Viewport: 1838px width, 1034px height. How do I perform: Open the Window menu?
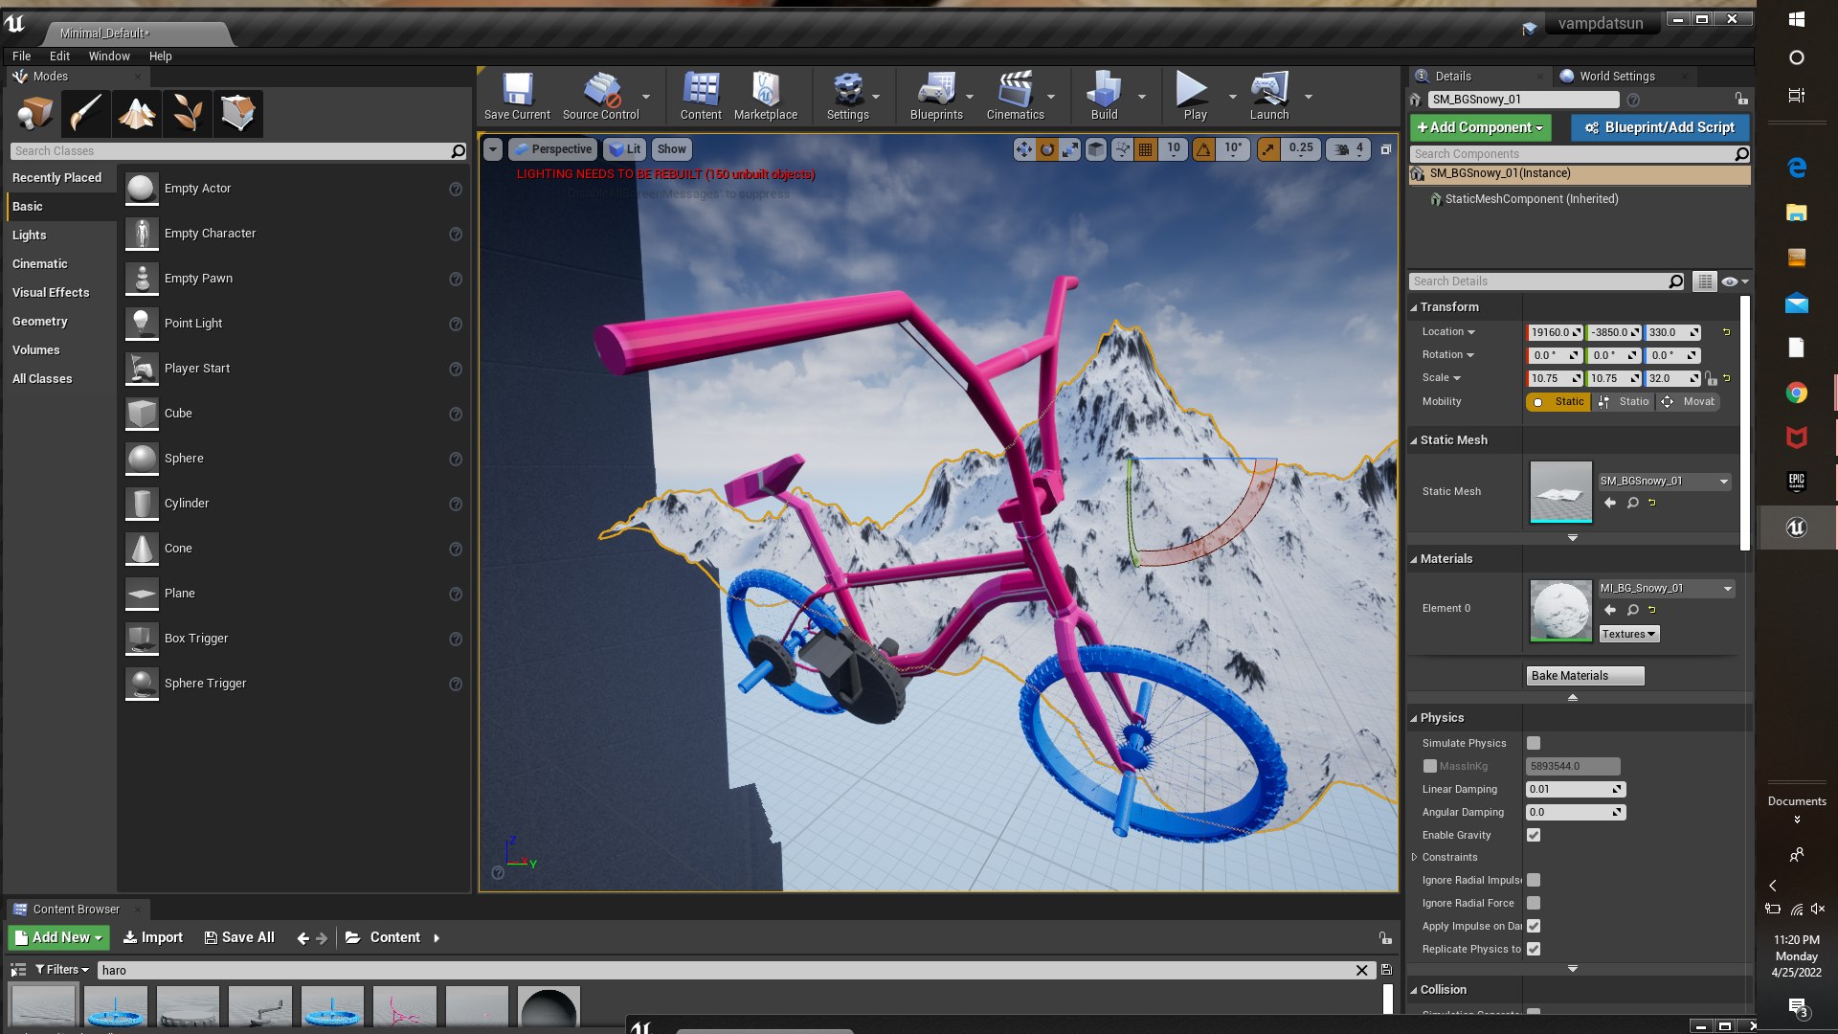pyautogui.click(x=109, y=56)
